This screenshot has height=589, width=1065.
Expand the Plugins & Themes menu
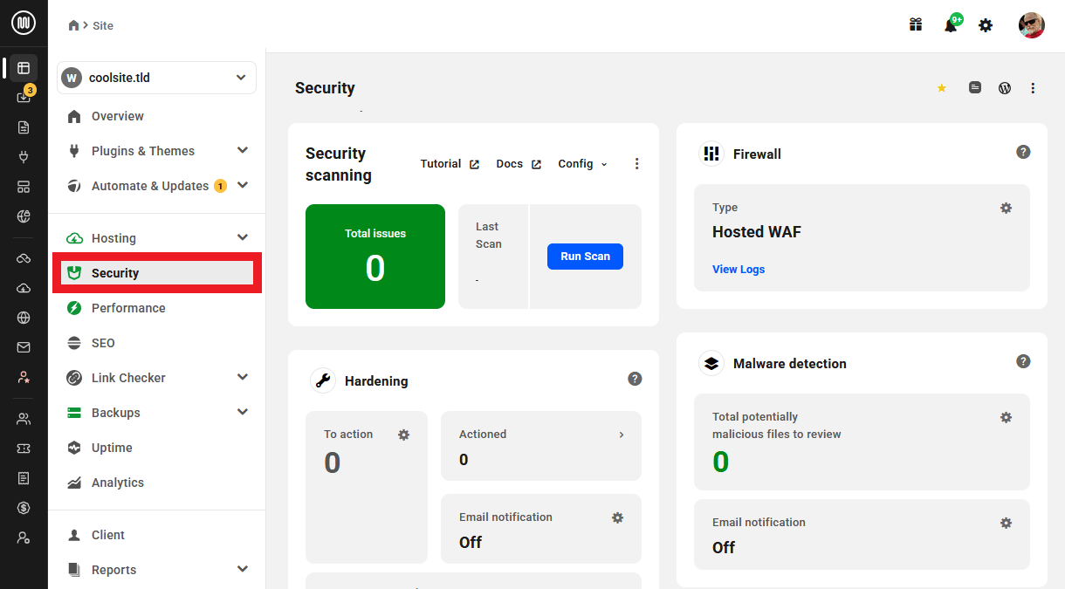243,150
